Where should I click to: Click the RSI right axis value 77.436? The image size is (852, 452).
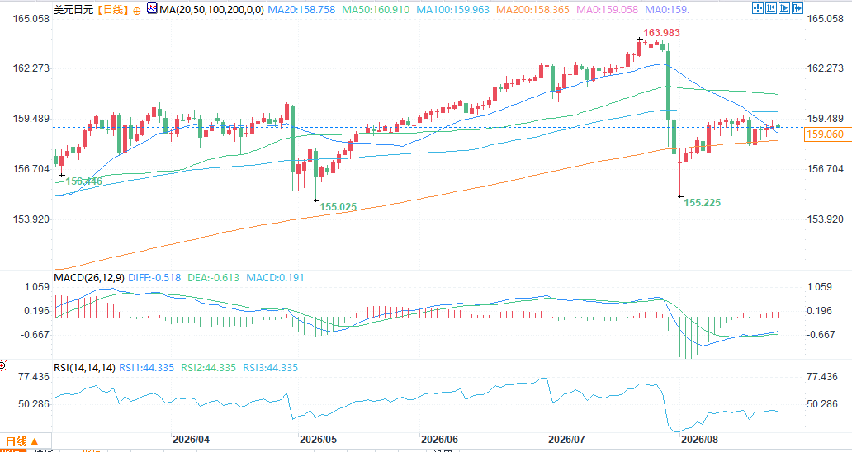(822, 377)
